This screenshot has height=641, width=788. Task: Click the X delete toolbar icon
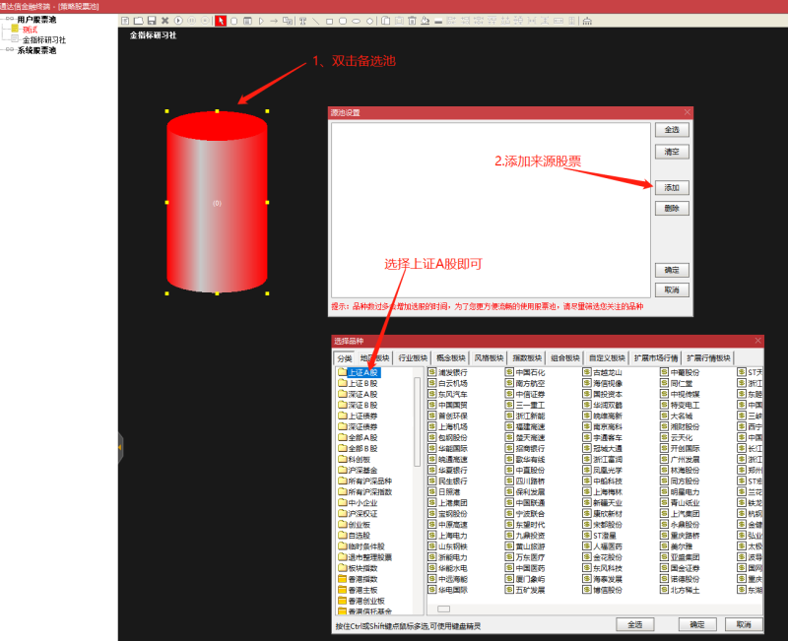coord(164,21)
